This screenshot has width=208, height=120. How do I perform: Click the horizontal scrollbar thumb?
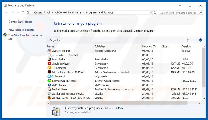tap(119, 103)
